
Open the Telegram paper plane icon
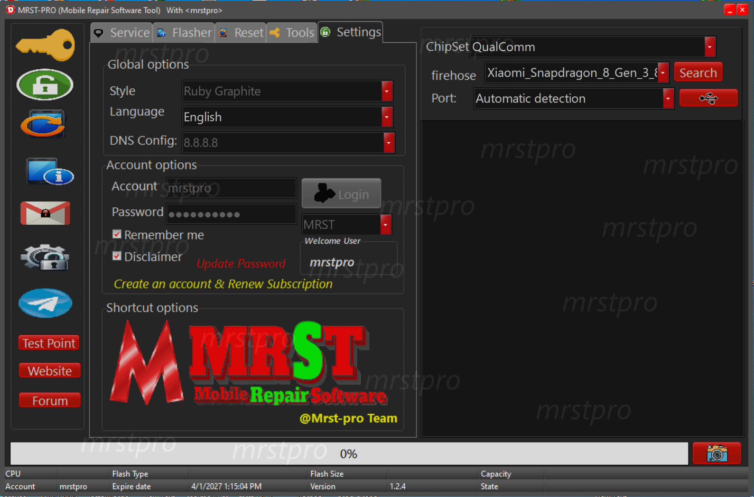pos(45,303)
